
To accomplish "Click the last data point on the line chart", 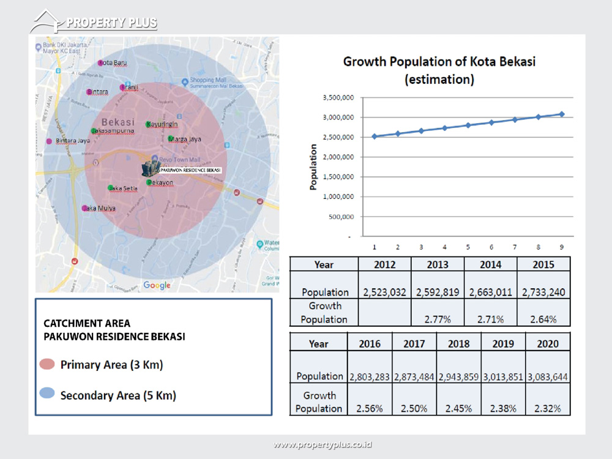I will 561,114.
